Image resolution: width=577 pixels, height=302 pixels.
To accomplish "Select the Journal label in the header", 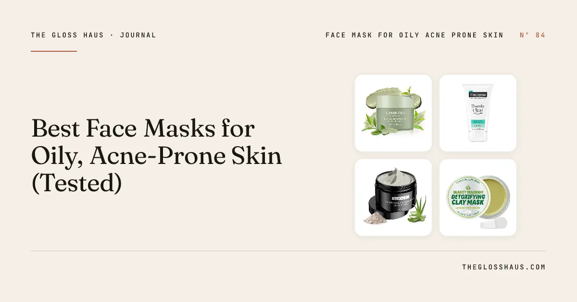I will pyautogui.click(x=138, y=35).
